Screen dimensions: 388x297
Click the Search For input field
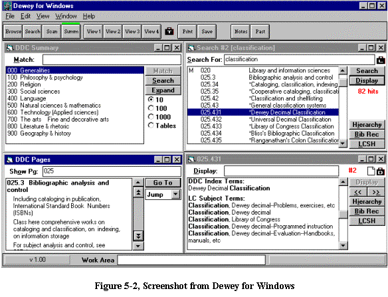click(300, 60)
